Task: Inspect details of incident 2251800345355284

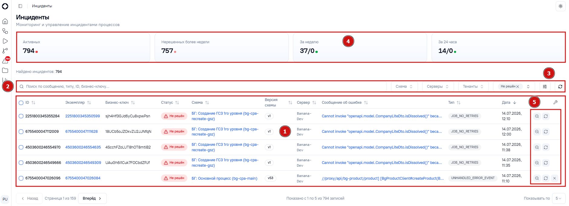Action: 537,116
